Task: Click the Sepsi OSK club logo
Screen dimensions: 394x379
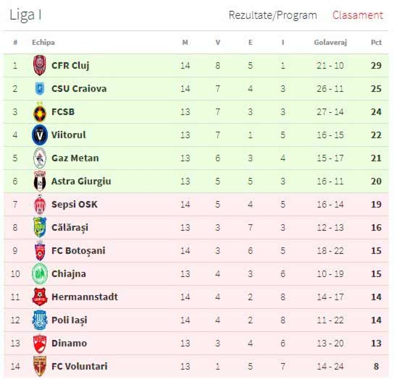Action: point(40,204)
